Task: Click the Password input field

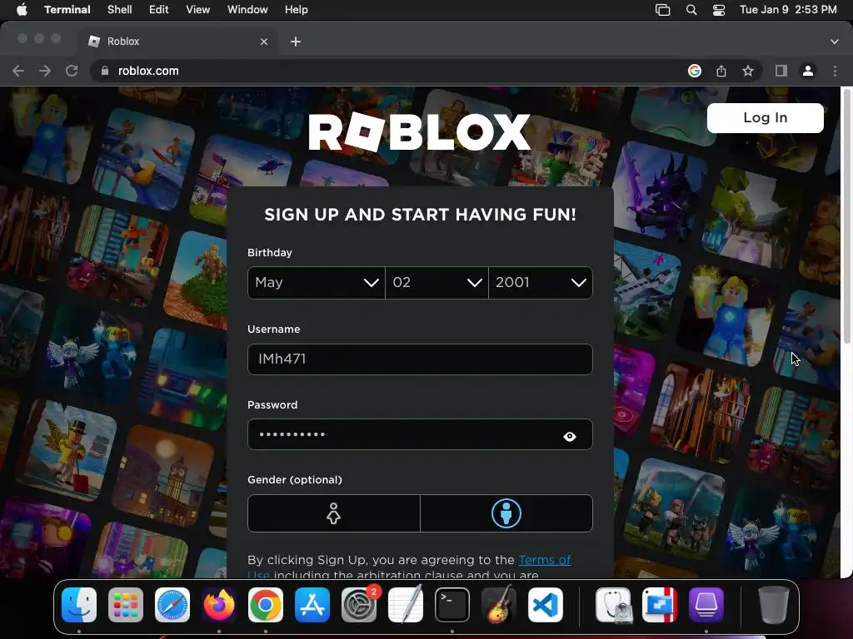Action: click(420, 434)
